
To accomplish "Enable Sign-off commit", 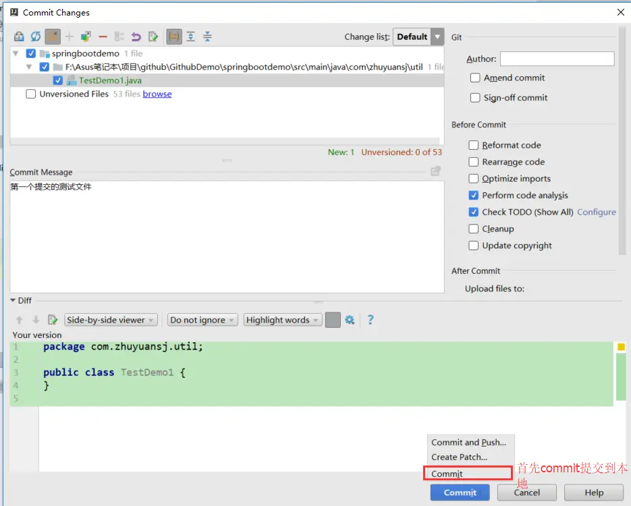I will pos(475,98).
